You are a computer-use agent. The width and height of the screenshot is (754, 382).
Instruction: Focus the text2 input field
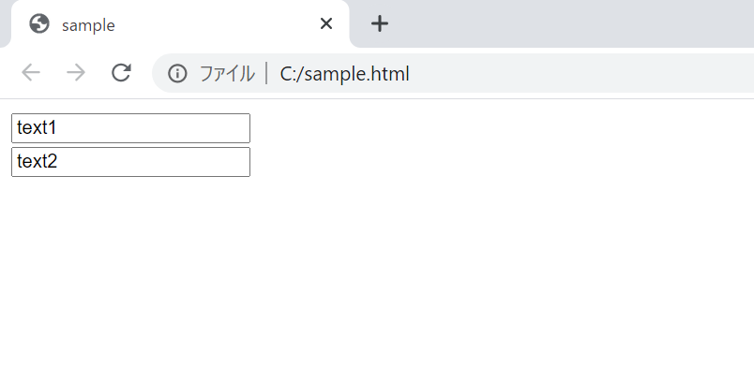[x=130, y=162]
